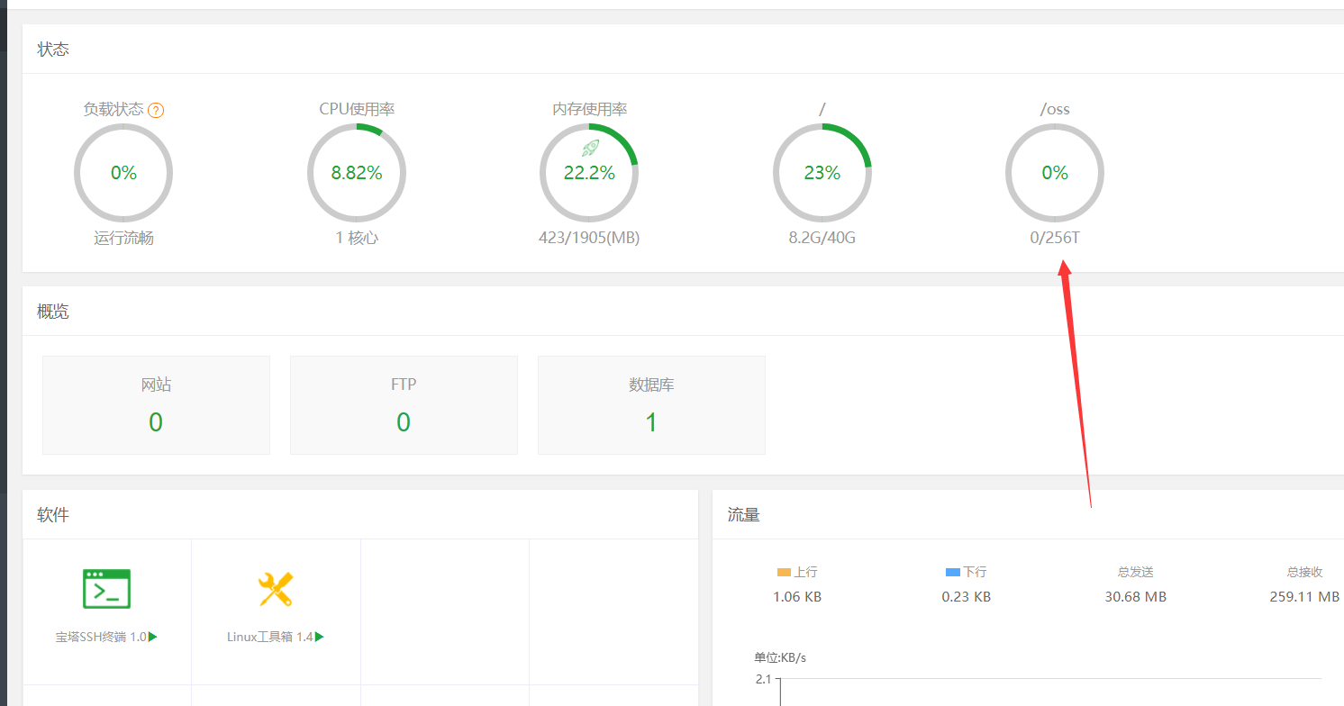Click the memory release rocket icon
Image resolution: width=1344 pixels, height=706 pixels.
[590, 148]
